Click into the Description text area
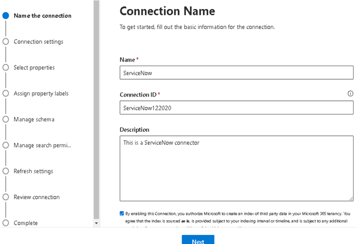Screen dimensions: 356x244 point(237,168)
